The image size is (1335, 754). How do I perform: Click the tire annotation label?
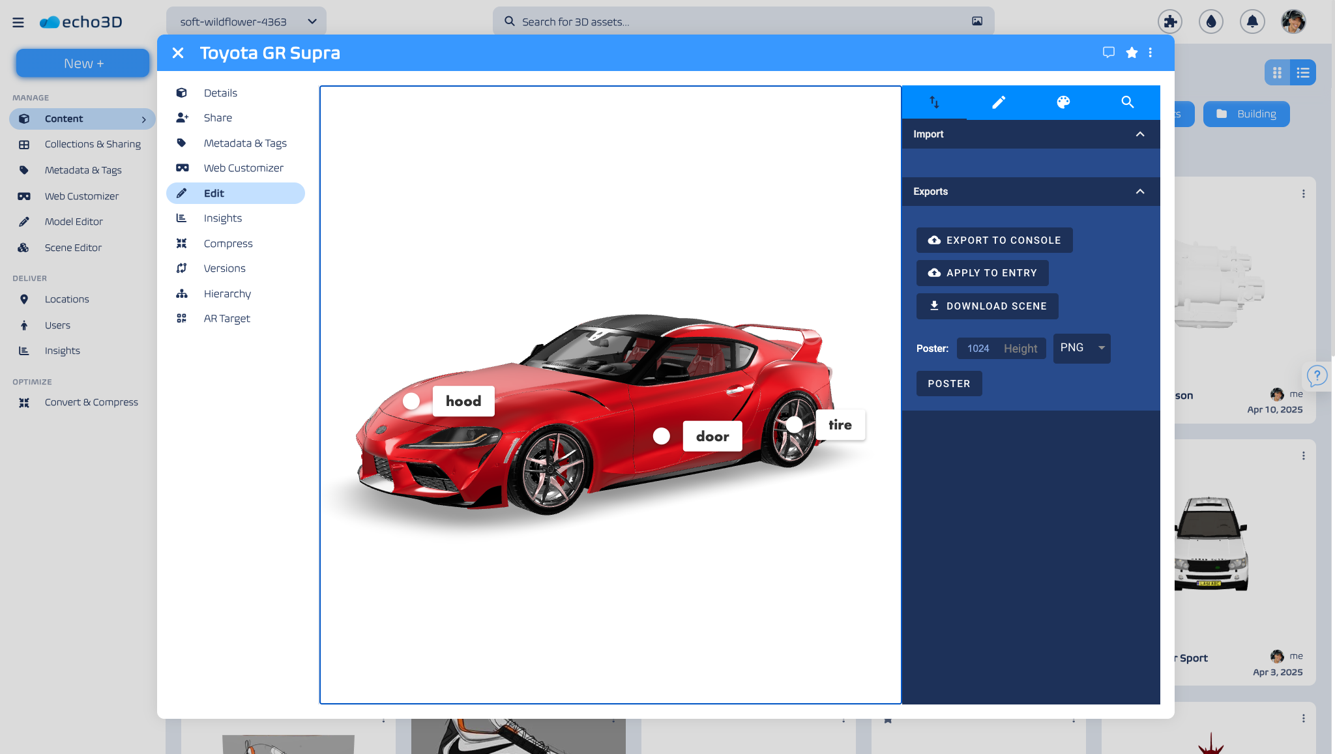[x=840, y=425]
